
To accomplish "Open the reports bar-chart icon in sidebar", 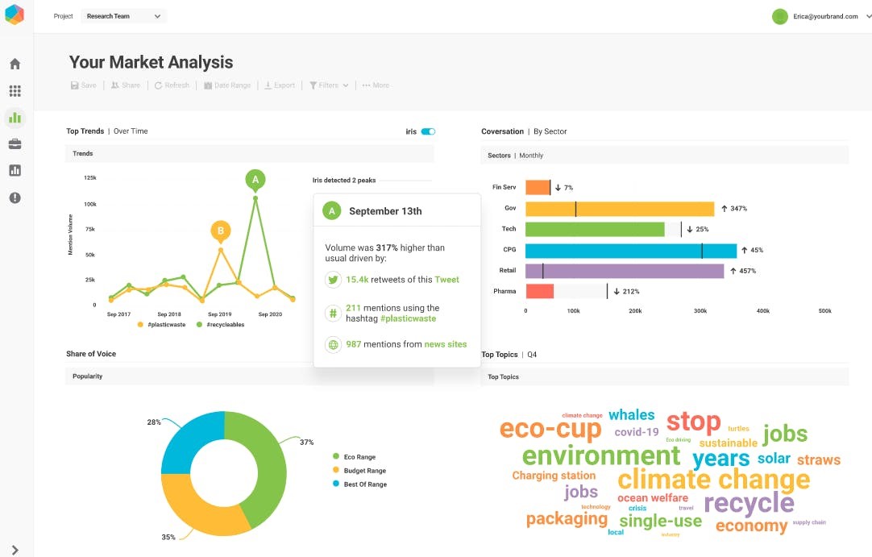I will [x=15, y=170].
